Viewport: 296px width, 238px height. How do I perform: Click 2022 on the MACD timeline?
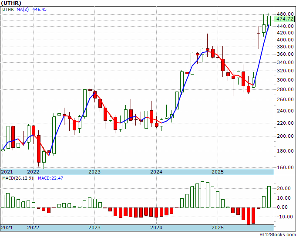pos(33,228)
